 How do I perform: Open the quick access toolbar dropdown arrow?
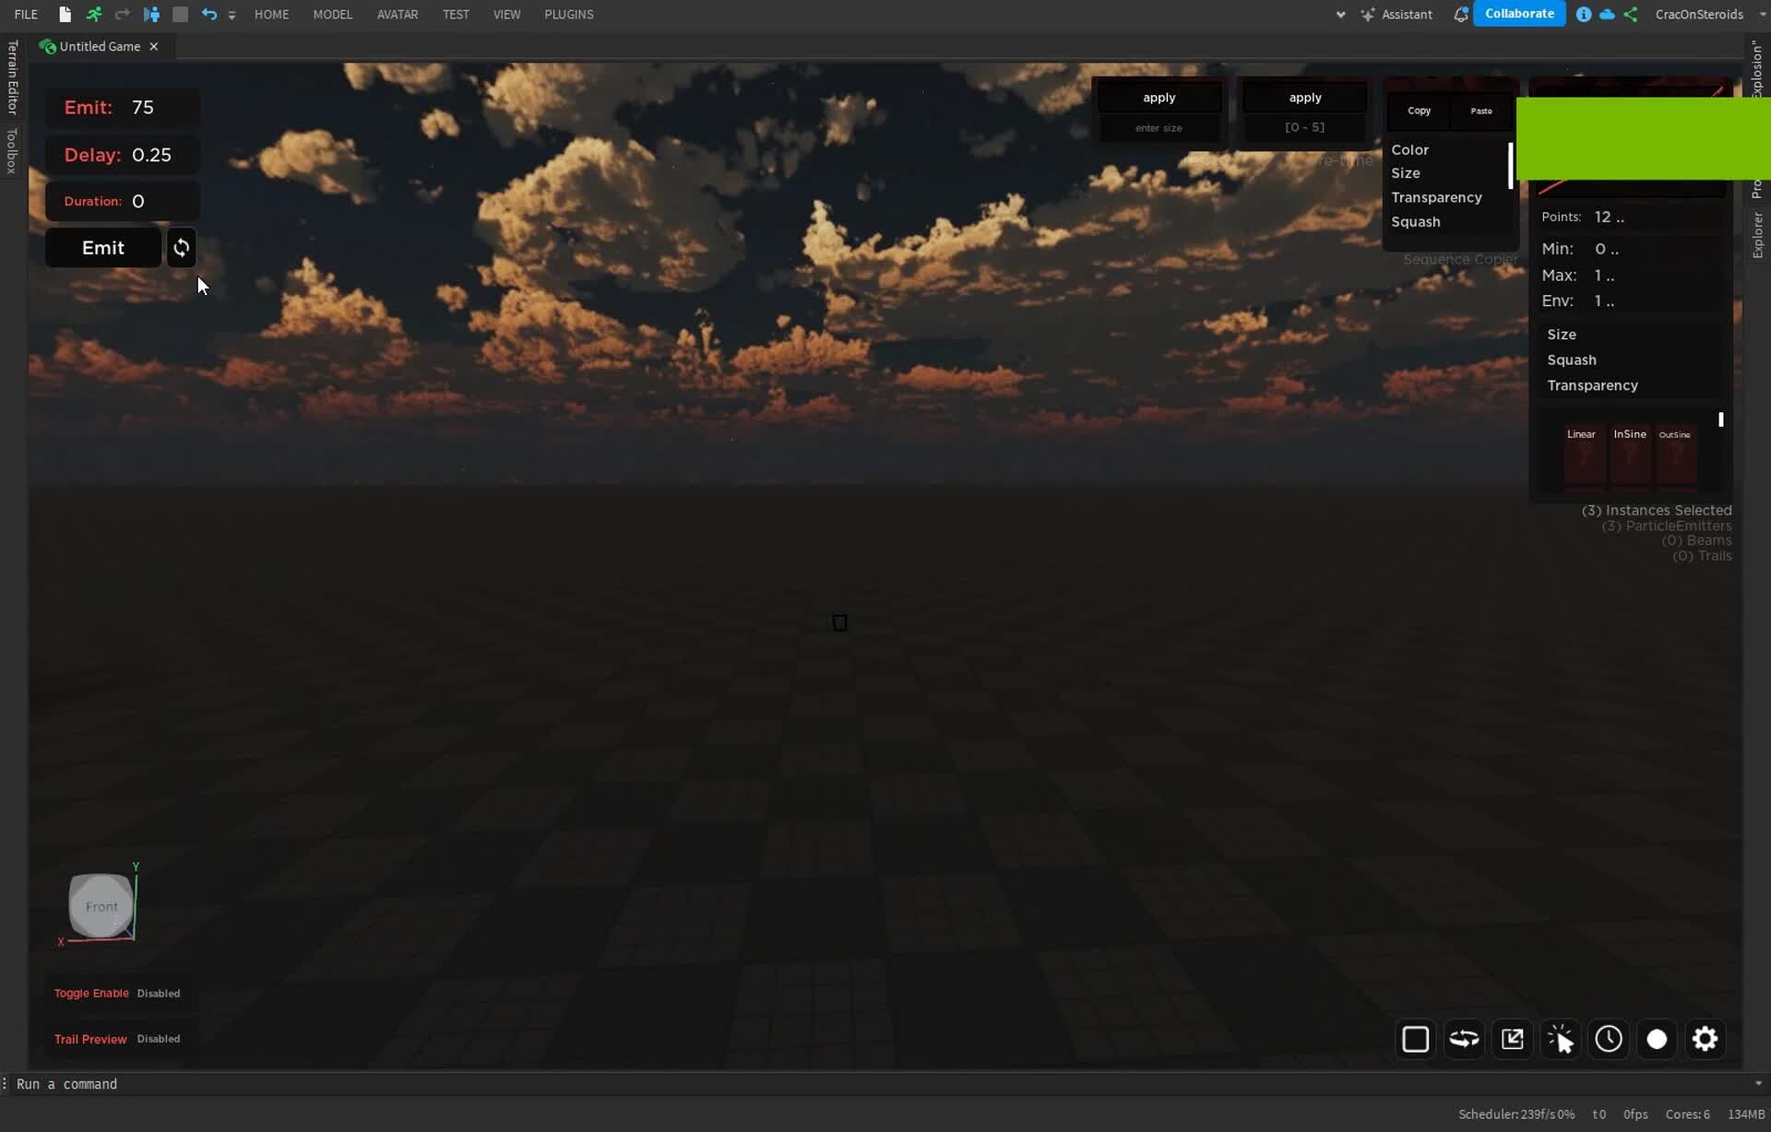[x=232, y=15]
